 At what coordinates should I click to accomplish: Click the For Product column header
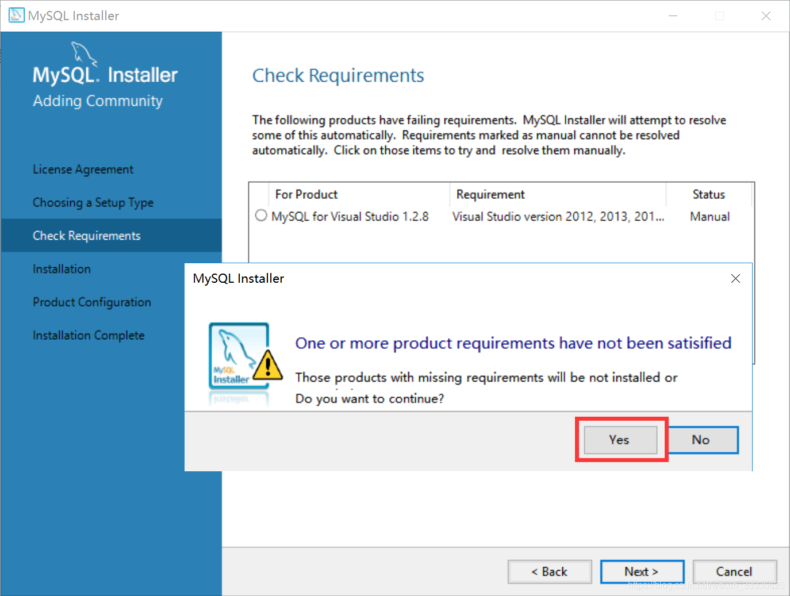[x=359, y=194]
